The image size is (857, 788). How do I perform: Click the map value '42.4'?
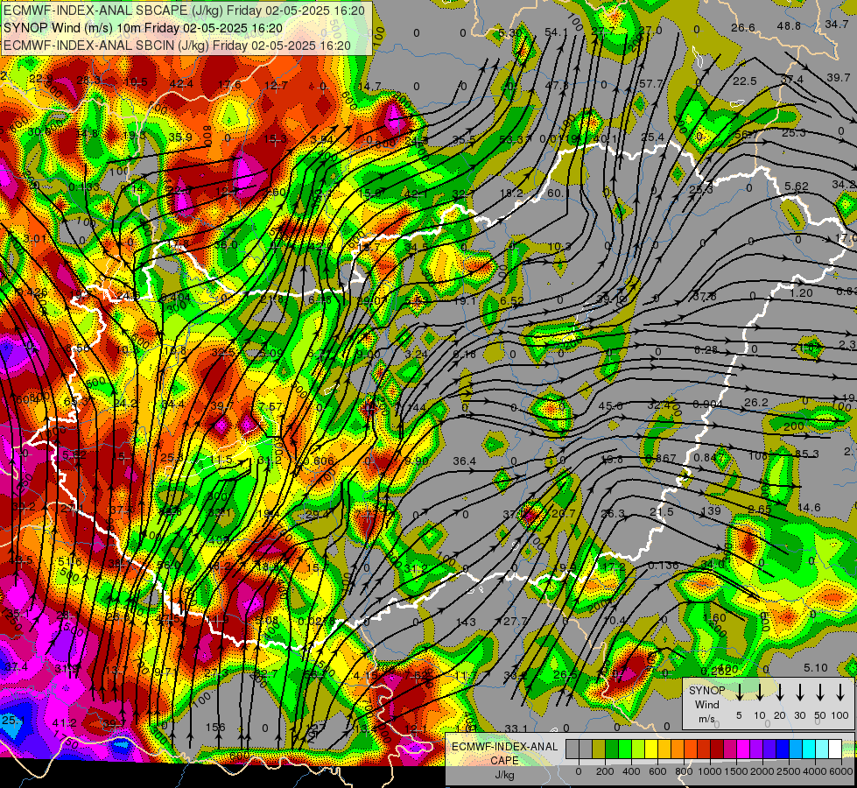pos(181,84)
